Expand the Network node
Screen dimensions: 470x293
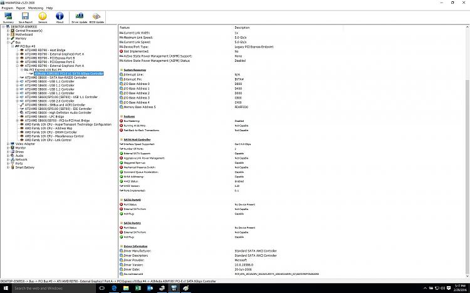[x=8, y=159]
